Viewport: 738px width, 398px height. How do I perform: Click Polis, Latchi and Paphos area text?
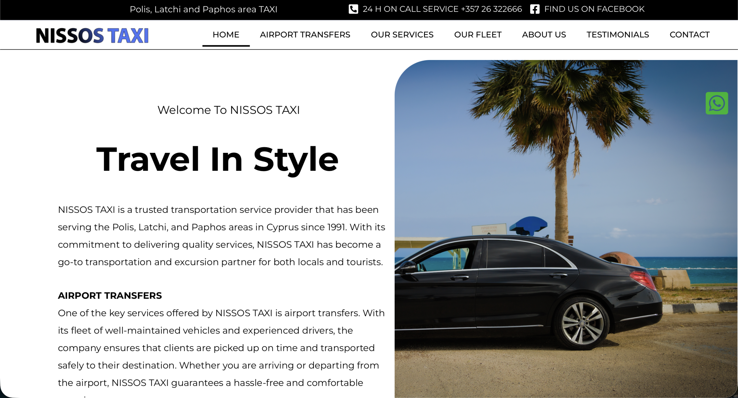pyautogui.click(x=203, y=9)
